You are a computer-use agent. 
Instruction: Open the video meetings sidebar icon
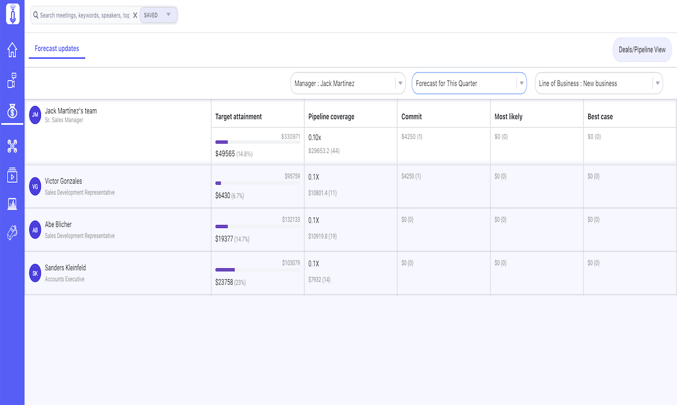click(12, 80)
